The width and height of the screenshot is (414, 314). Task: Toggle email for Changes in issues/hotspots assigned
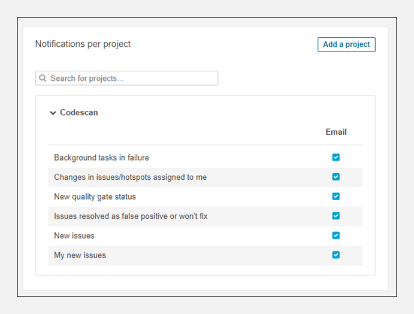click(336, 177)
